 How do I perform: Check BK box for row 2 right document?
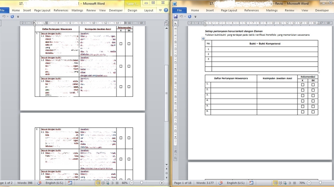(x=313, y=90)
